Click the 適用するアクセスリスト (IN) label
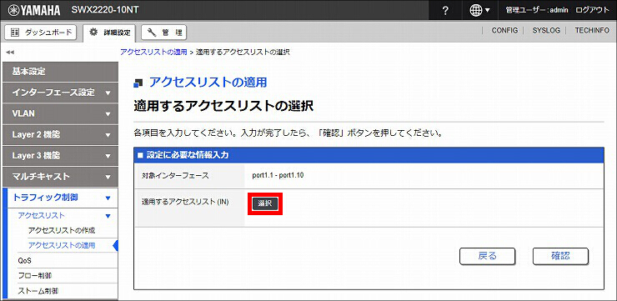This screenshot has width=617, height=301. point(185,202)
